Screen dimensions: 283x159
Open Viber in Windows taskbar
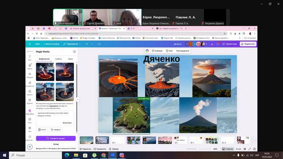point(122,155)
